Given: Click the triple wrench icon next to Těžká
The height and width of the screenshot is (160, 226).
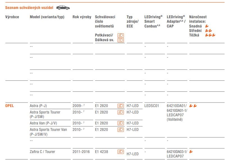Looking at the screenshot, I should pyautogui.click(x=210, y=35).
